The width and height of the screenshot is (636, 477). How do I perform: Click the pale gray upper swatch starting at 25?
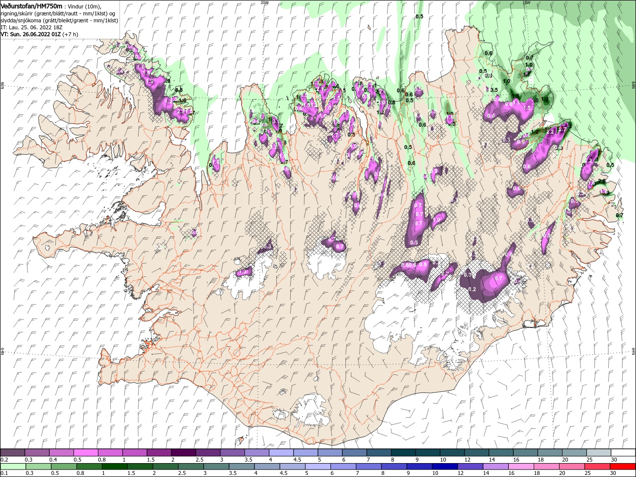tap(598, 453)
